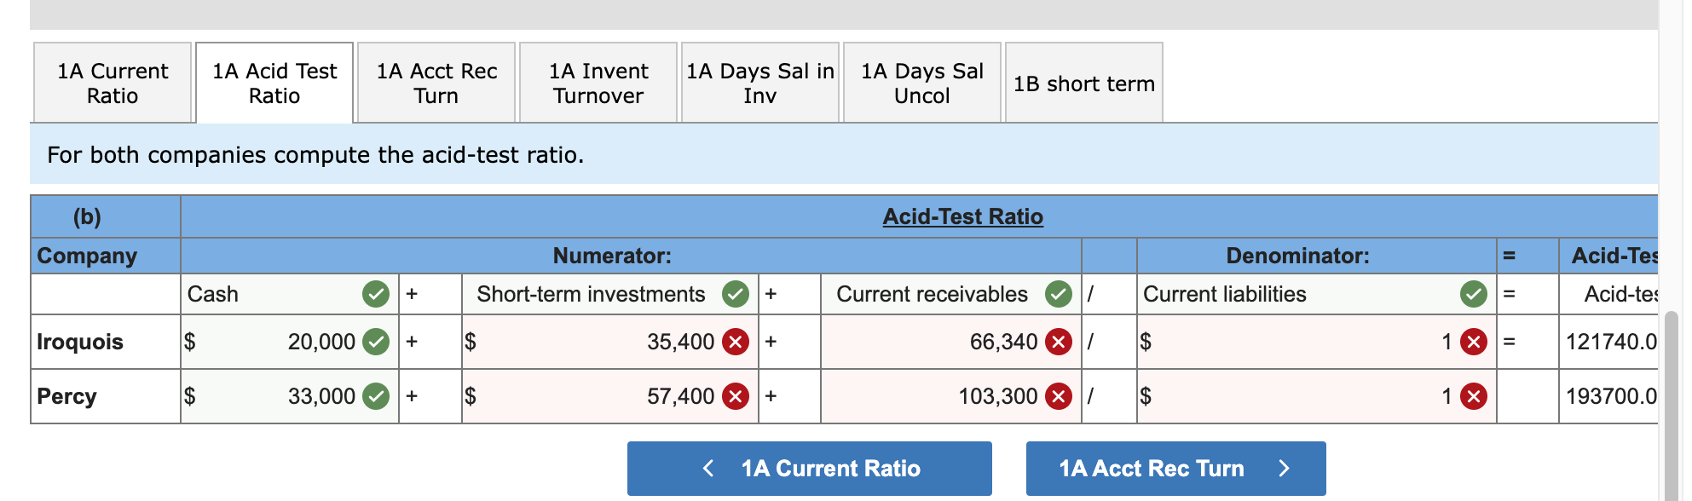Click Percy acid-test result 193700.0
The width and height of the screenshot is (1692, 501).
coord(1611,396)
